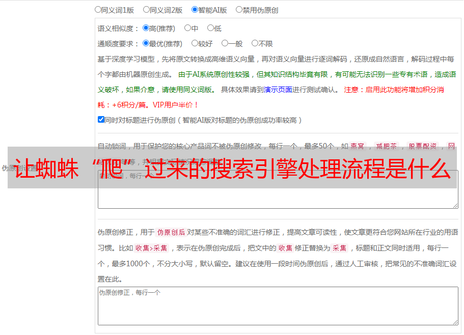The width and height of the screenshot is (464, 335).
Task: Click the 伪原创后 highlighted tag
Action: click(171, 232)
